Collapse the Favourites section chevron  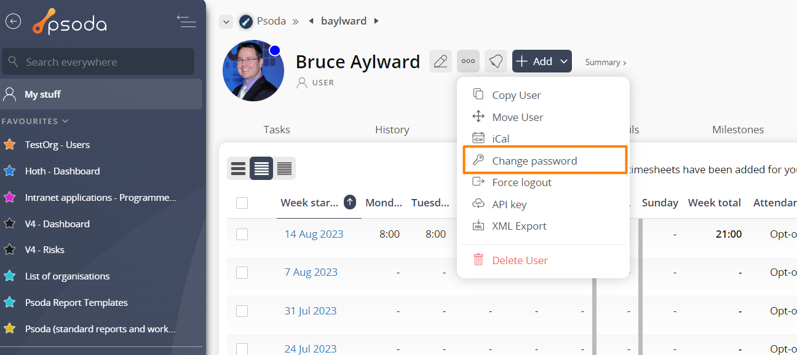(66, 121)
